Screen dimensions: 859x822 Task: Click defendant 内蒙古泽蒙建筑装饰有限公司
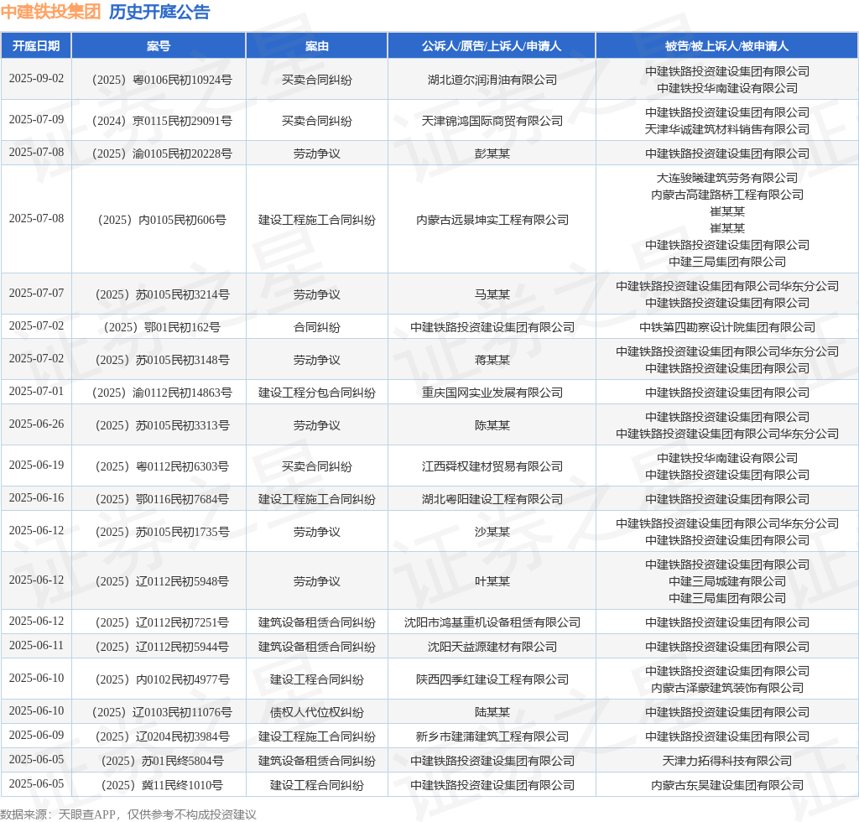click(x=727, y=689)
